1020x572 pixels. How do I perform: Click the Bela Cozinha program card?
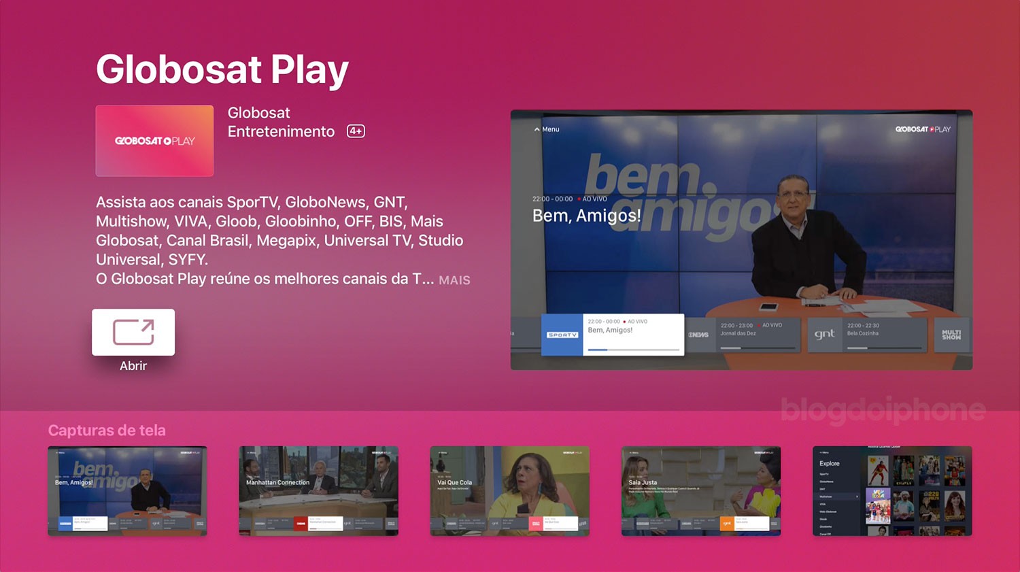[884, 333]
